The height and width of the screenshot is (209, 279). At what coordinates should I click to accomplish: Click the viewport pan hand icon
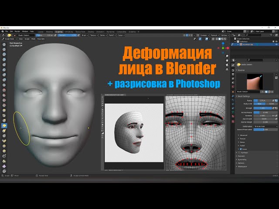point(227,61)
